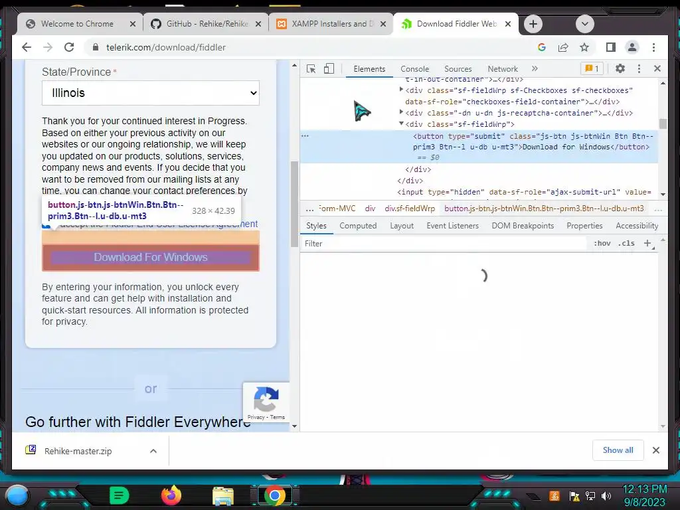This screenshot has width=680, height=510.
Task: Open State/Province Illinois dropdown
Action: click(151, 93)
